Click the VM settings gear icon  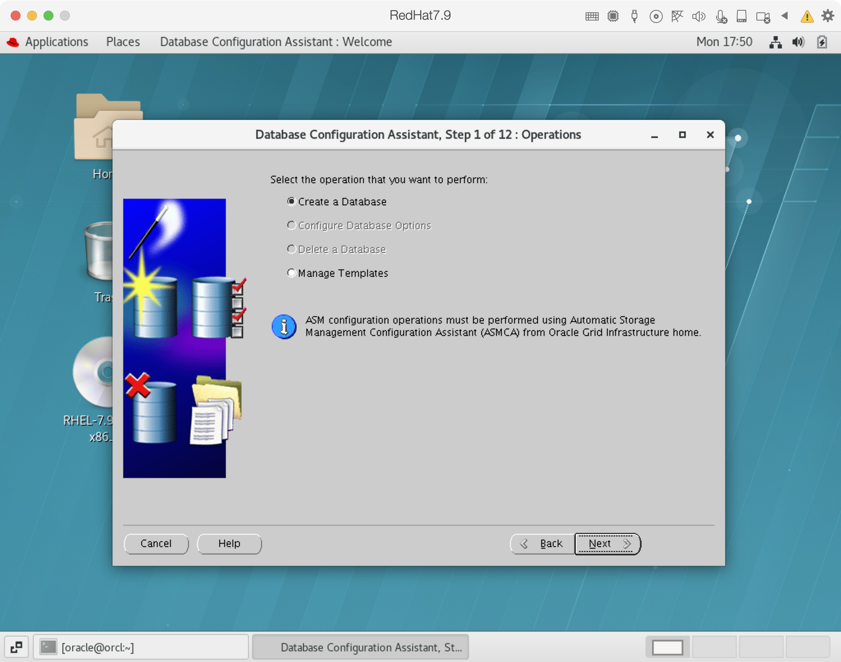click(827, 16)
